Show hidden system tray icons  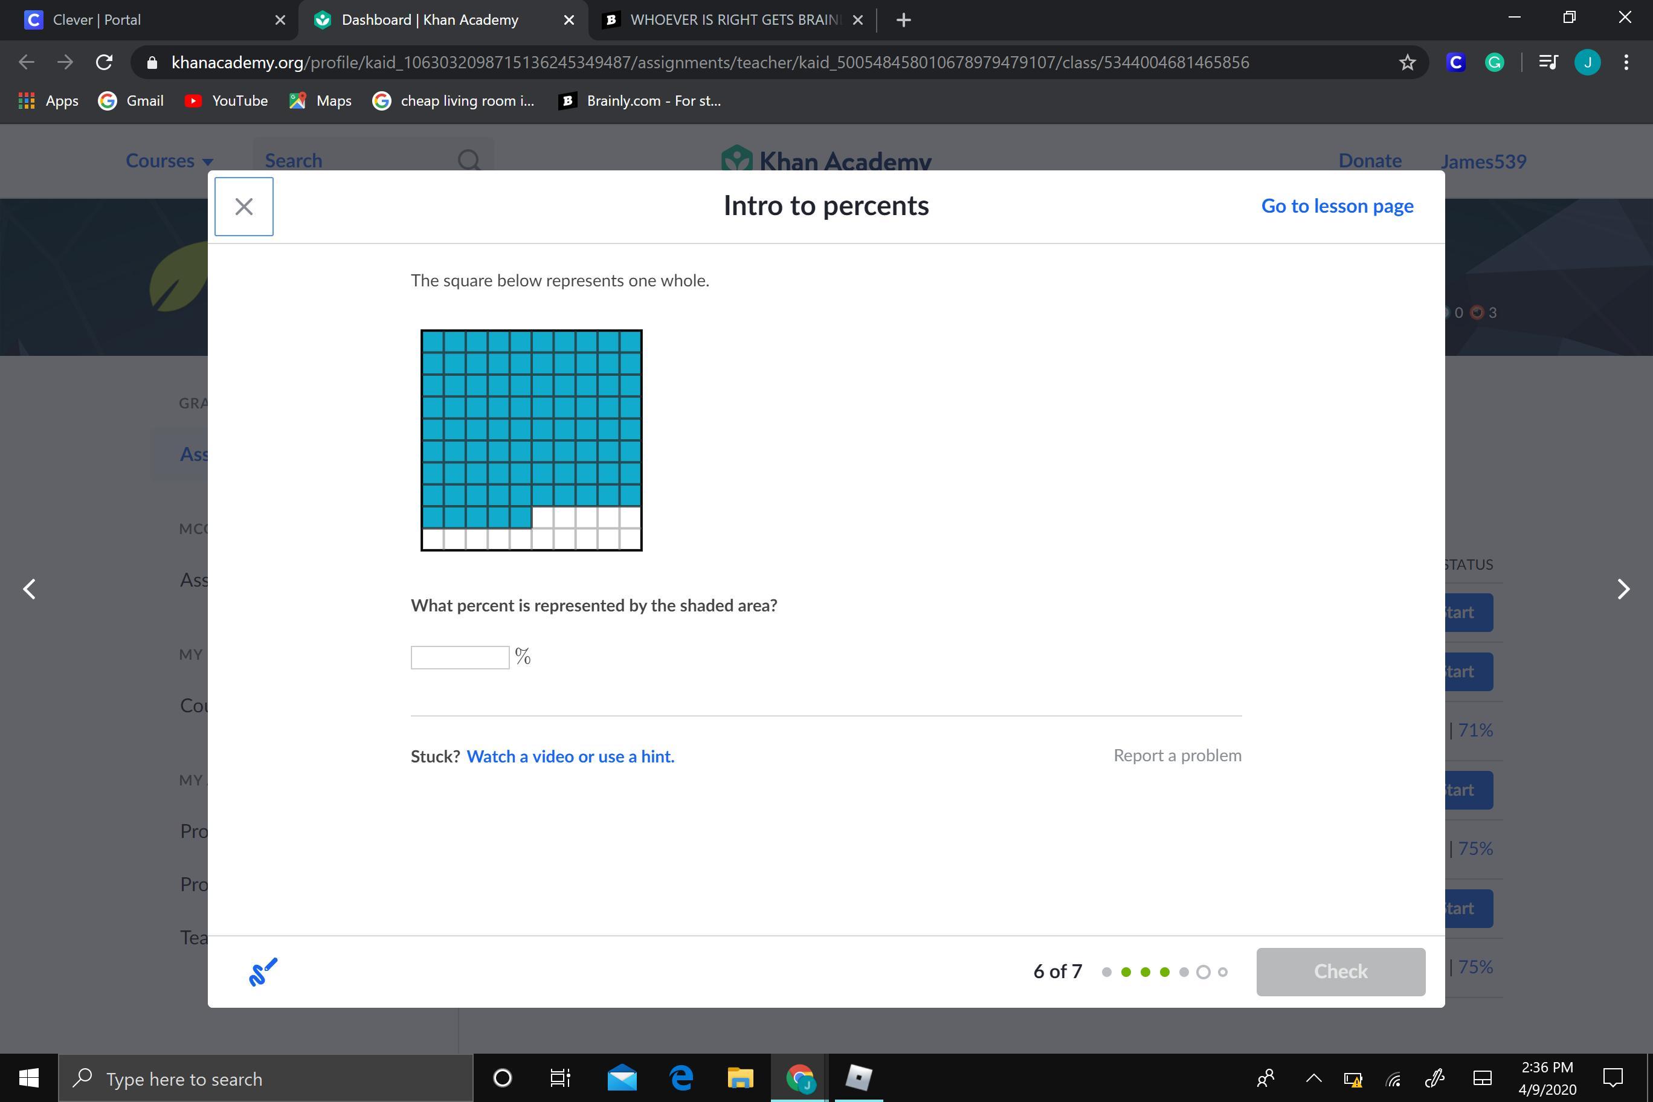coord(1313,1077)
